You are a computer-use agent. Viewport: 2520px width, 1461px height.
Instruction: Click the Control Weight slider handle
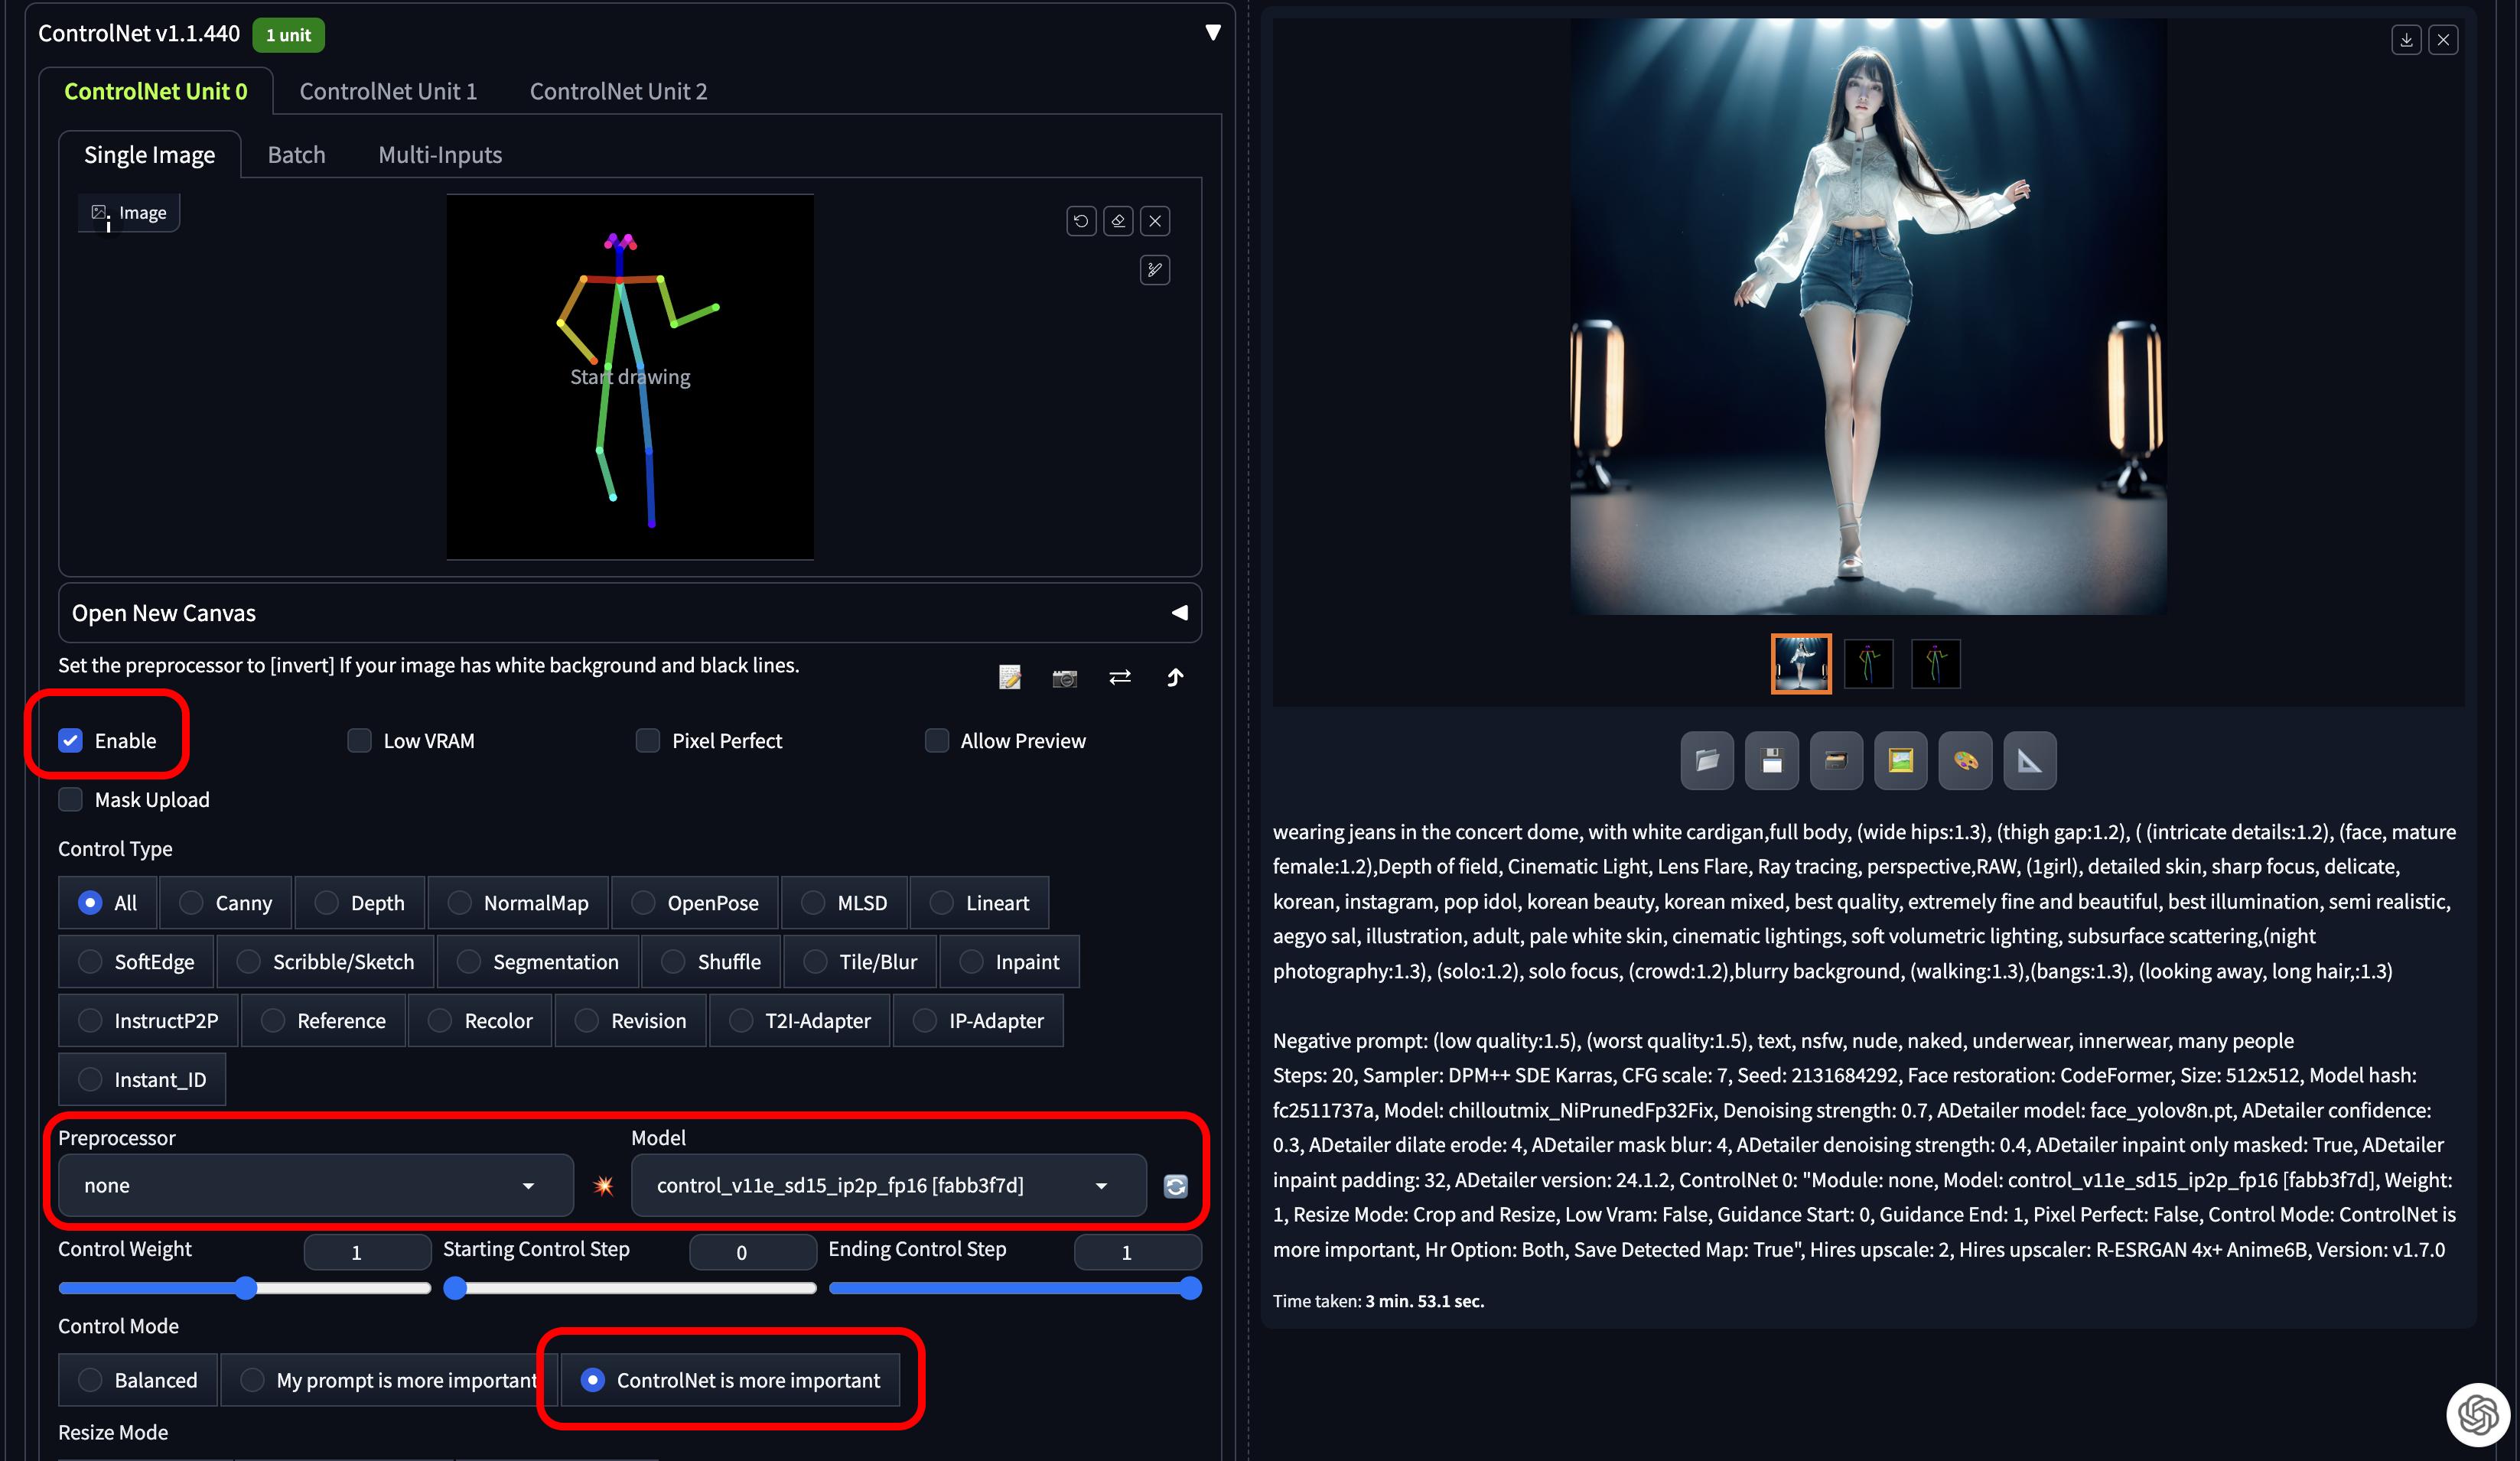[x=246, y=1288]
